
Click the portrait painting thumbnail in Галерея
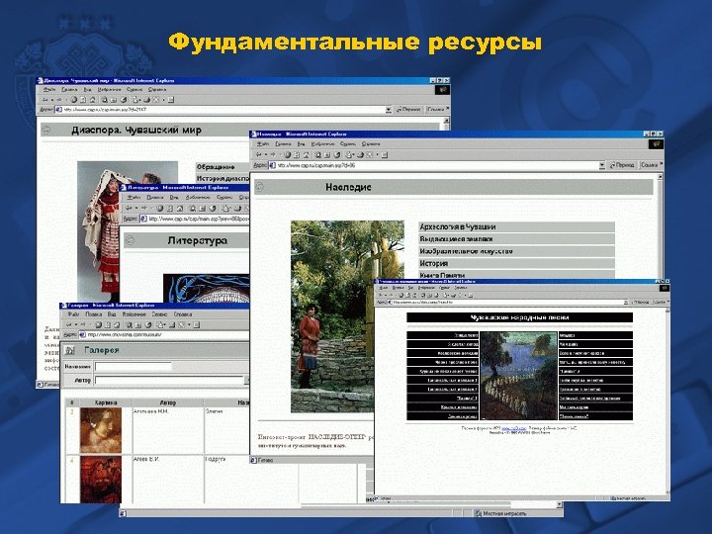101,430
